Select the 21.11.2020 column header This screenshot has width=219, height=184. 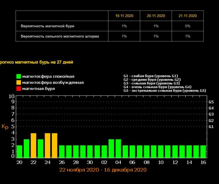pyautogui.click(x=188, y=16)
